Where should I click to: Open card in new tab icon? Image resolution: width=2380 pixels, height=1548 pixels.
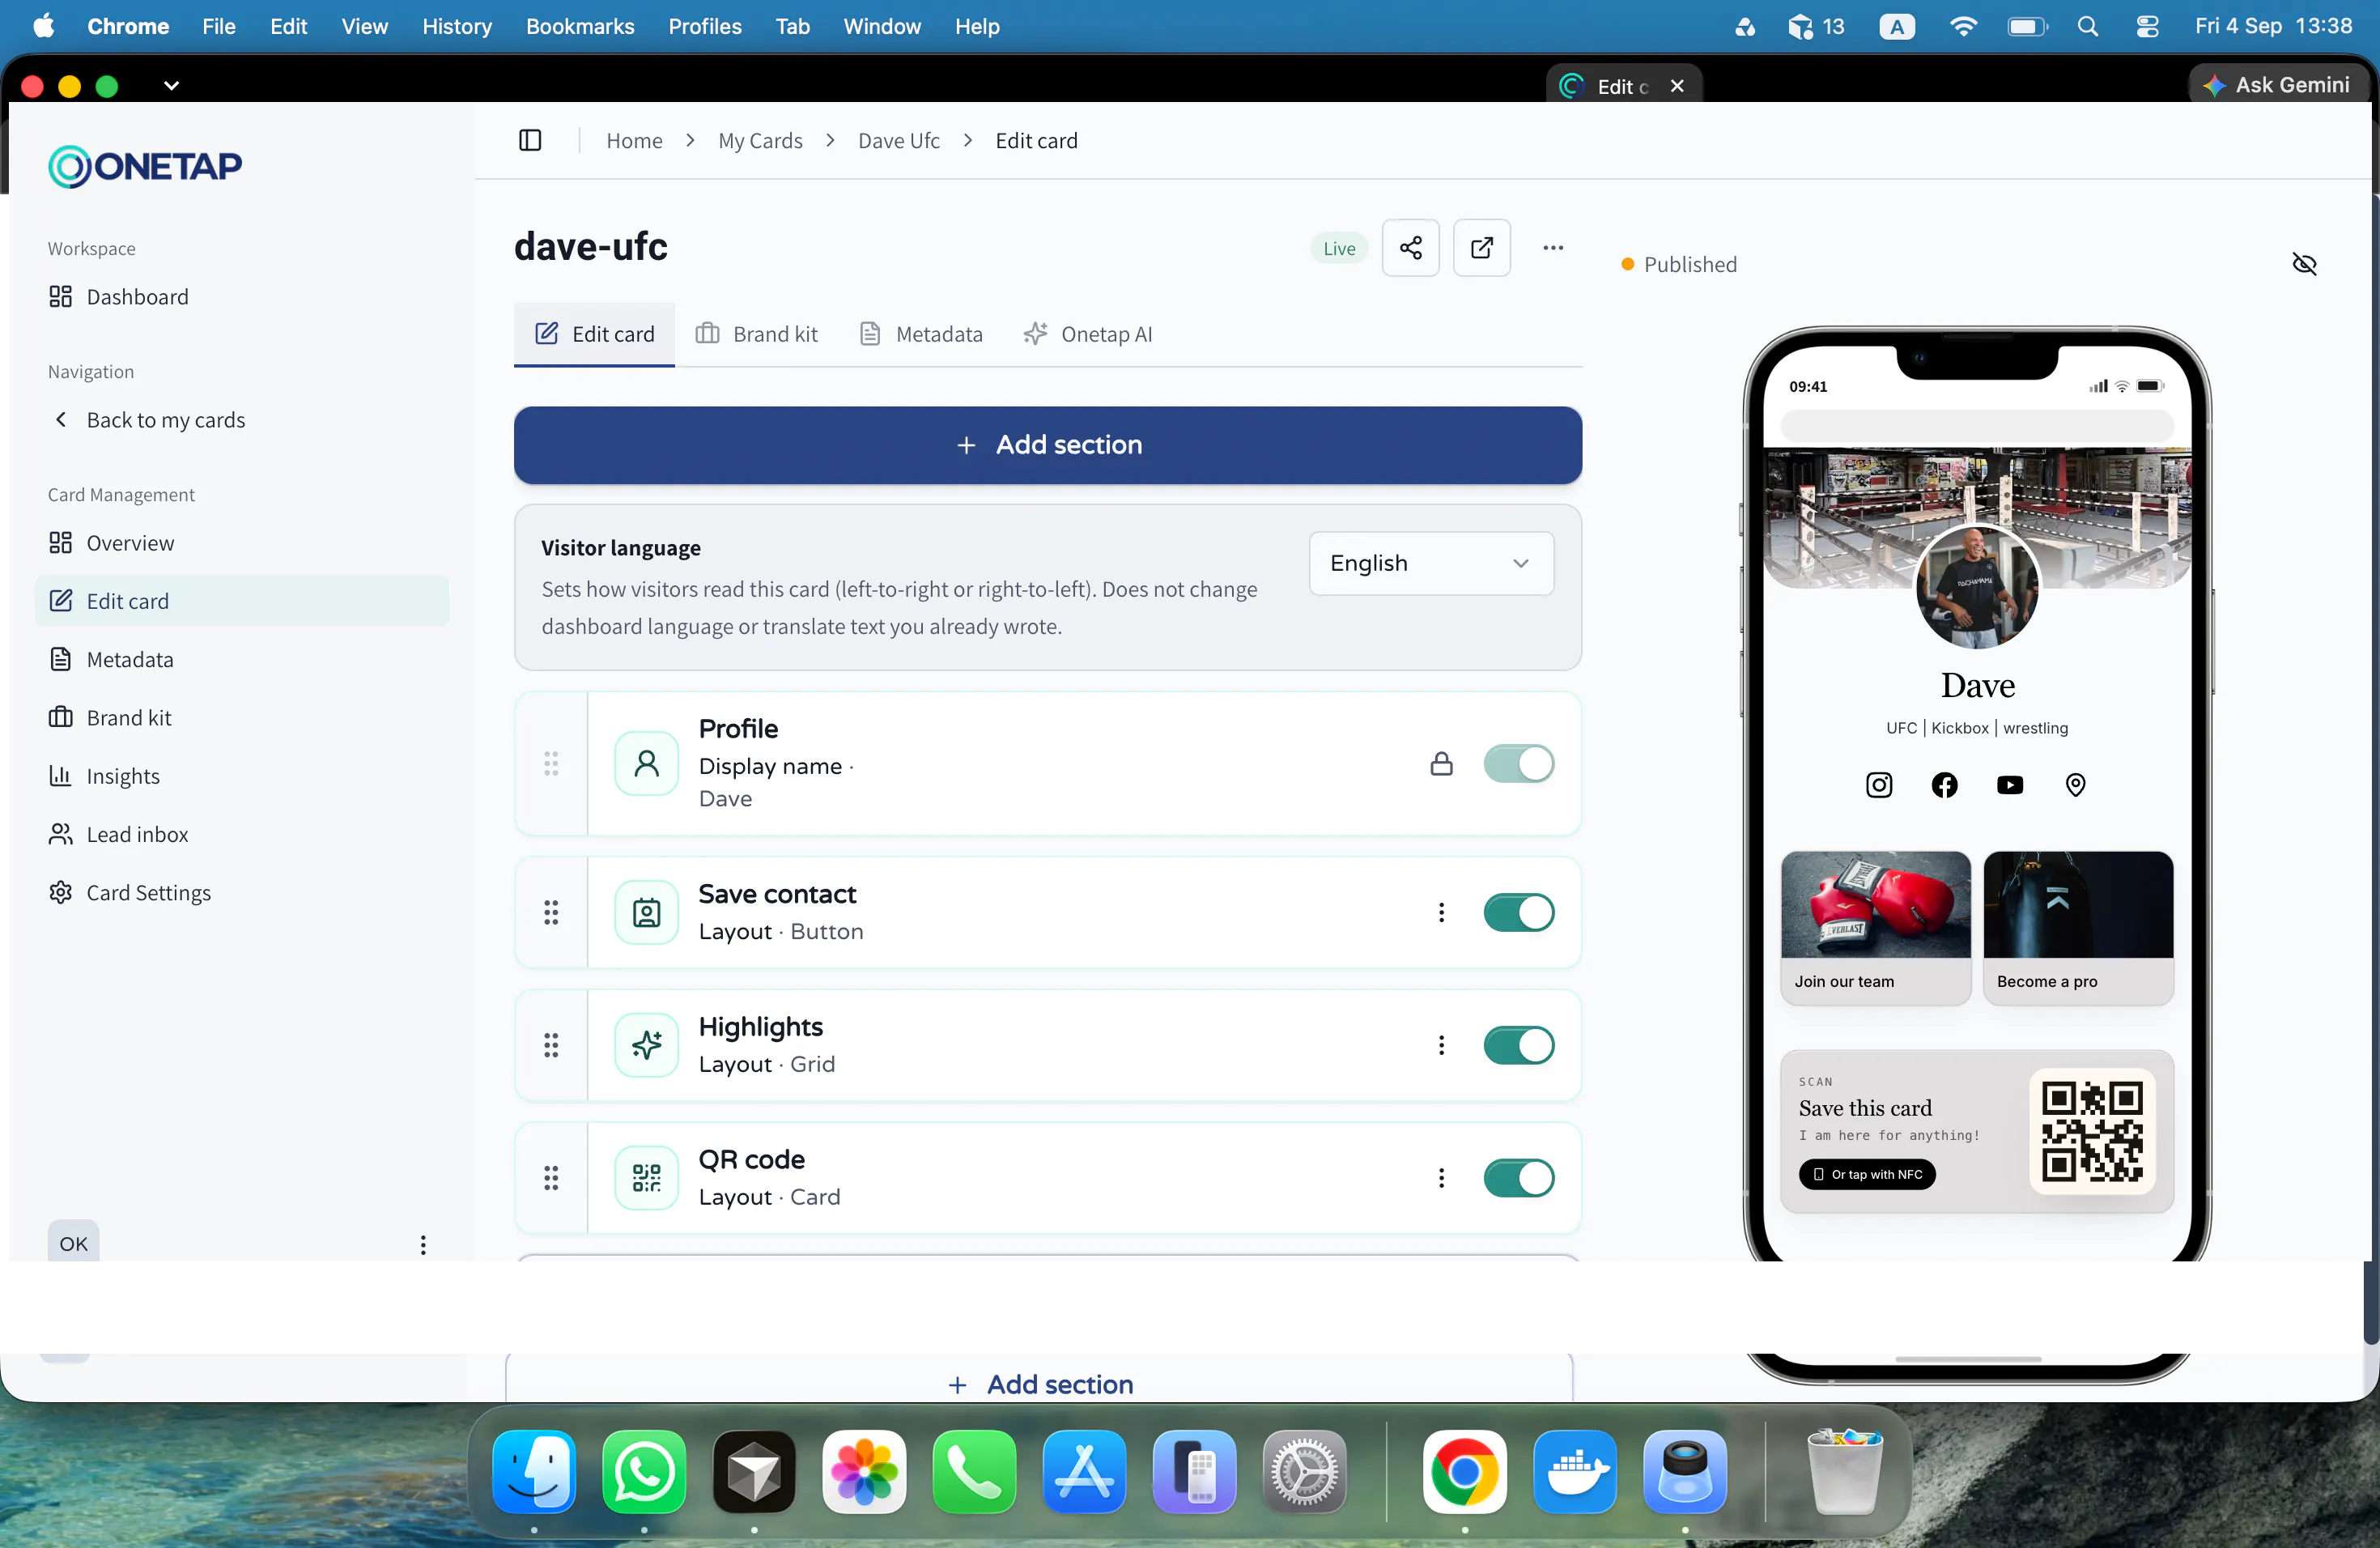pos(1481,247)
